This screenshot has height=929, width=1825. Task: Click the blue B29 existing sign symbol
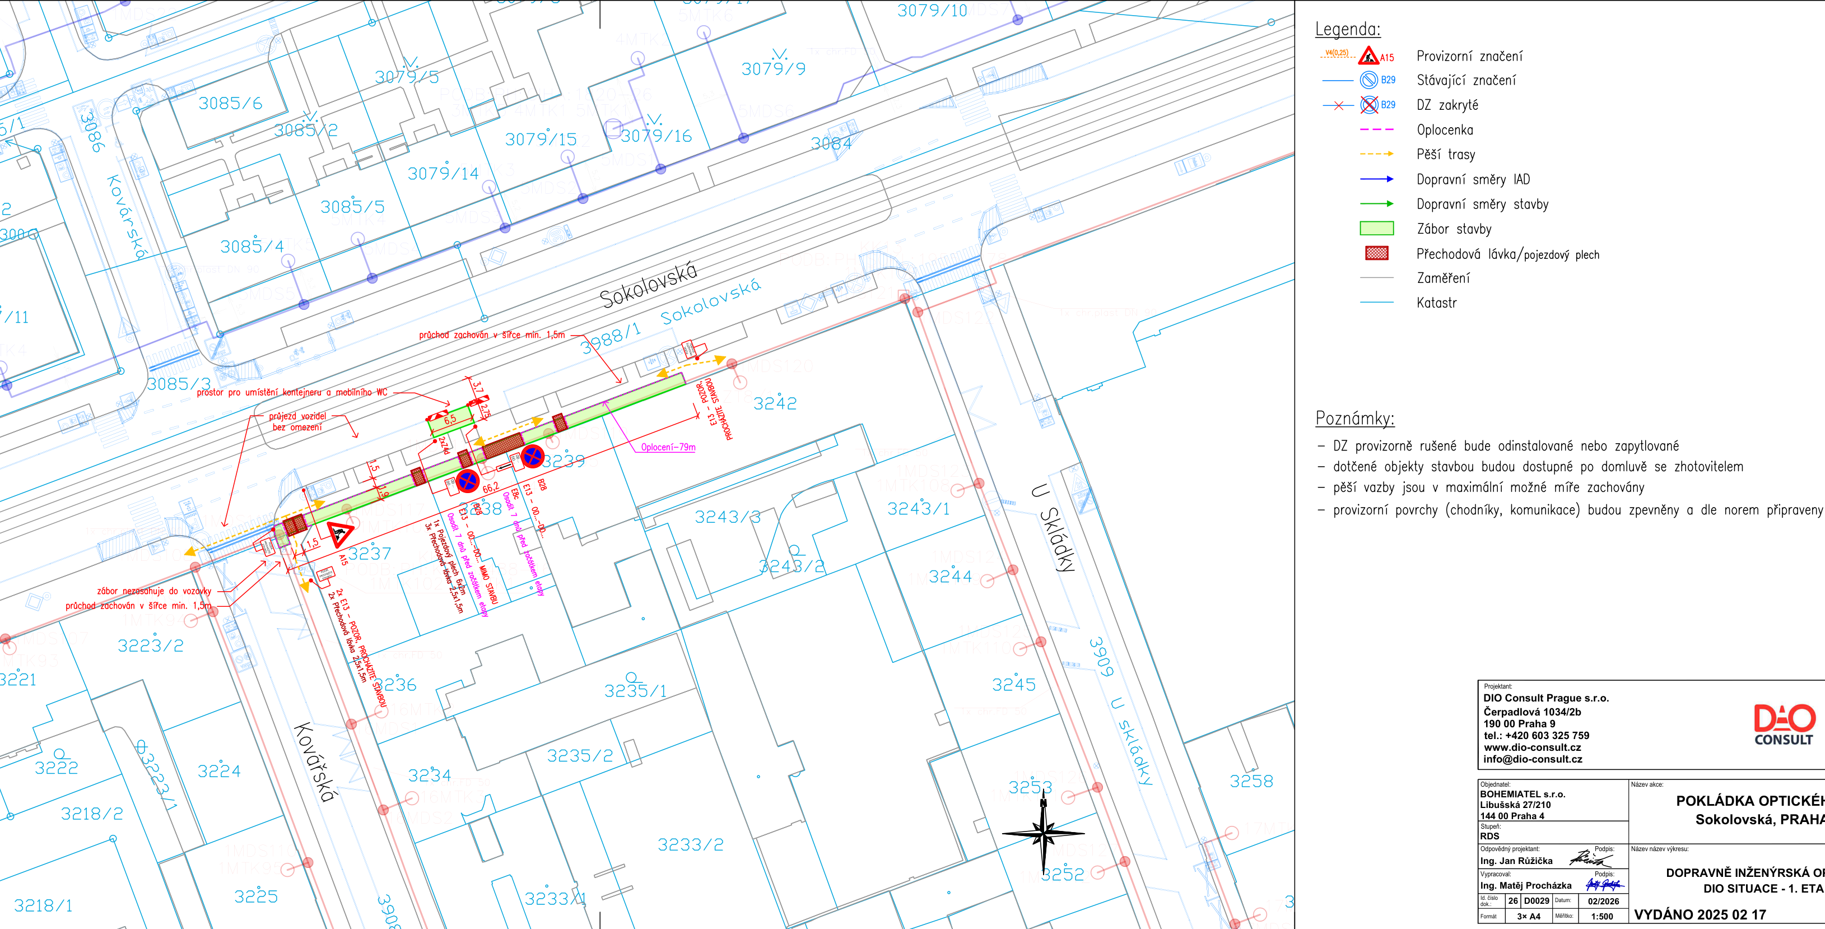[x=1369, y=80]
